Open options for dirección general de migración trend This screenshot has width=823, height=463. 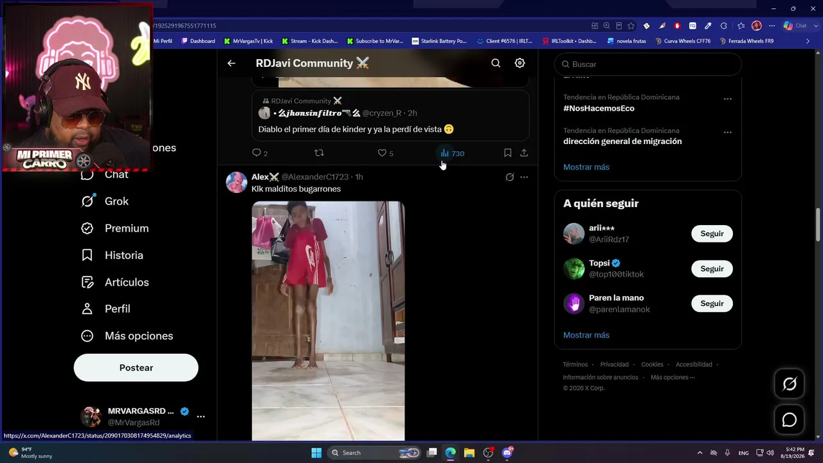(728, 132)
